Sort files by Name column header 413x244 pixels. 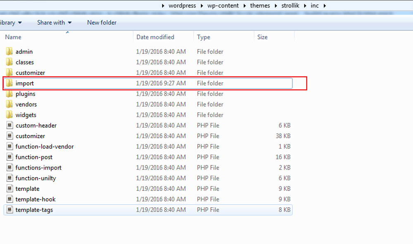coord(13,37)
